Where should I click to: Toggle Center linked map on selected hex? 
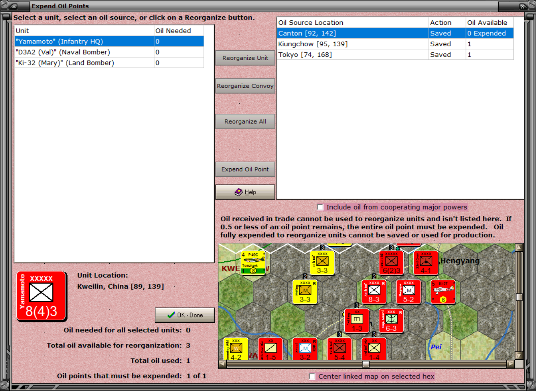pos(312,376)
